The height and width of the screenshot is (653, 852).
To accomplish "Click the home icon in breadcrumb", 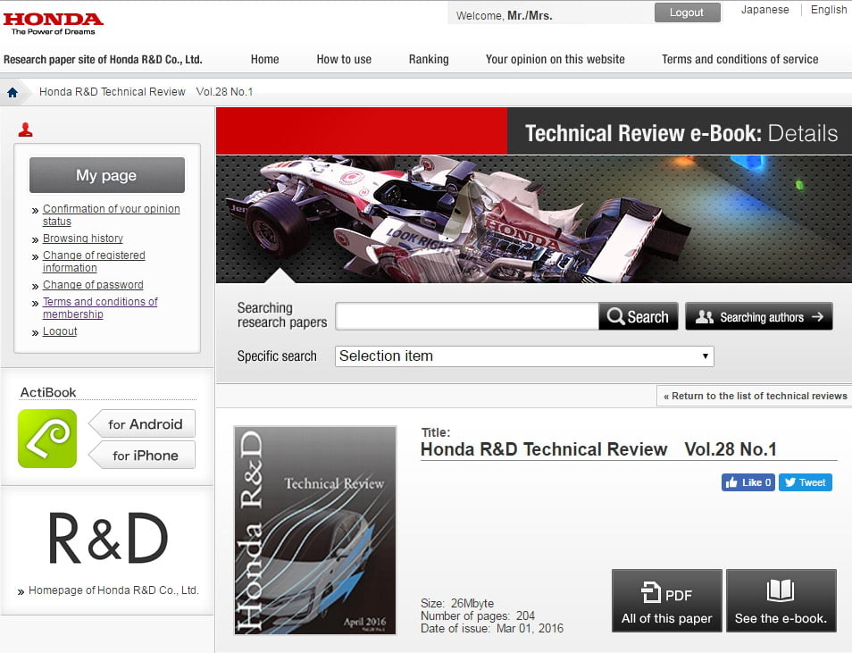I will pyautogui.click(x=13, y=92).
